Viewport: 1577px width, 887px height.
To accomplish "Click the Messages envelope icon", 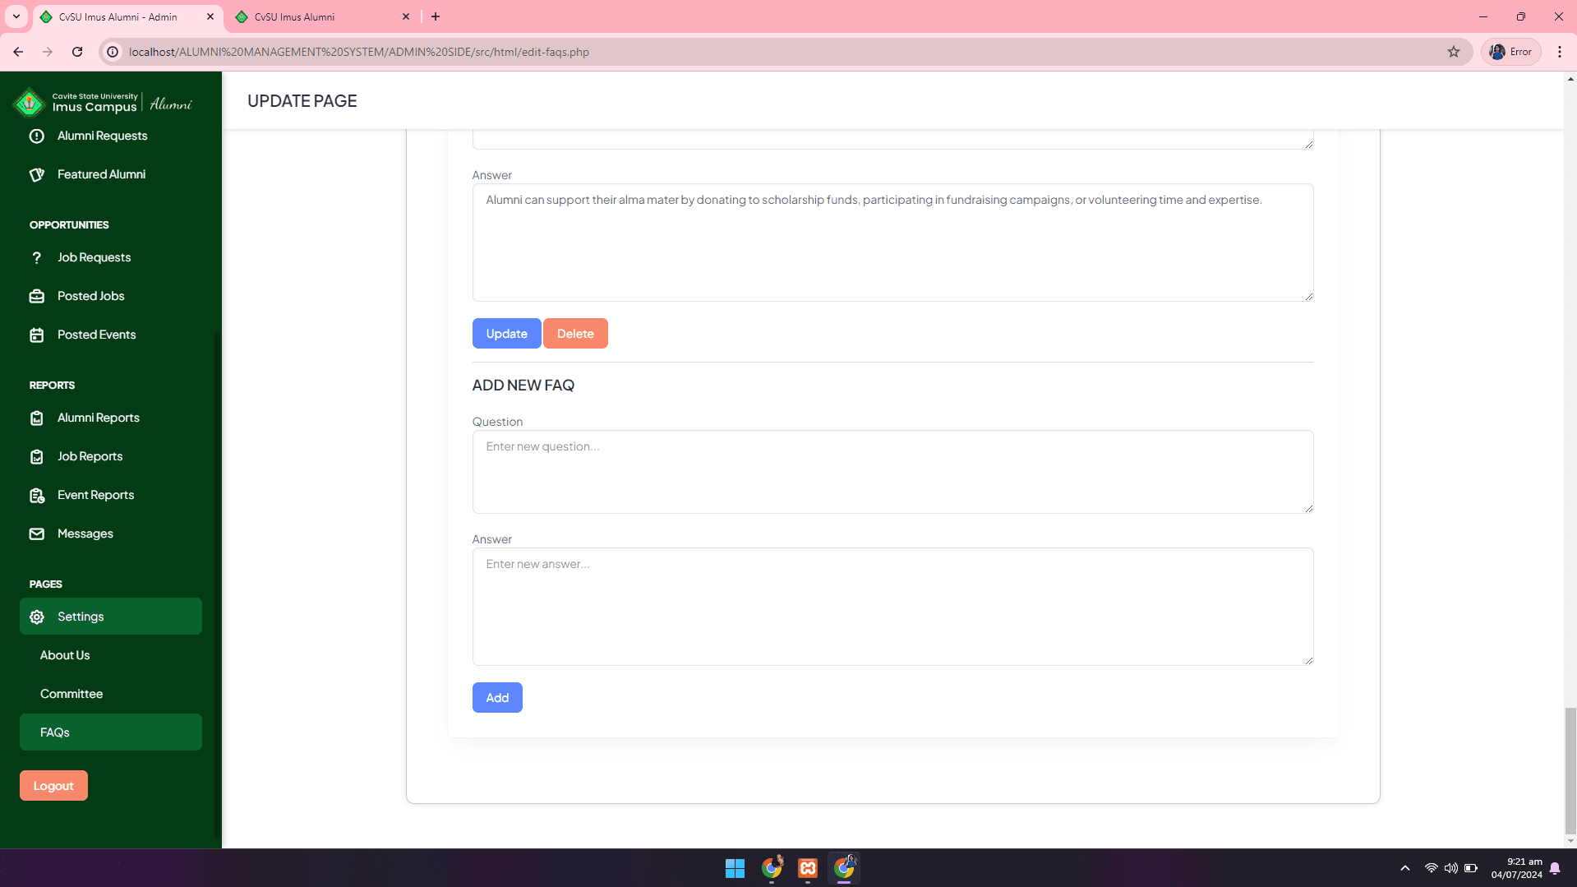I will 37,534.
